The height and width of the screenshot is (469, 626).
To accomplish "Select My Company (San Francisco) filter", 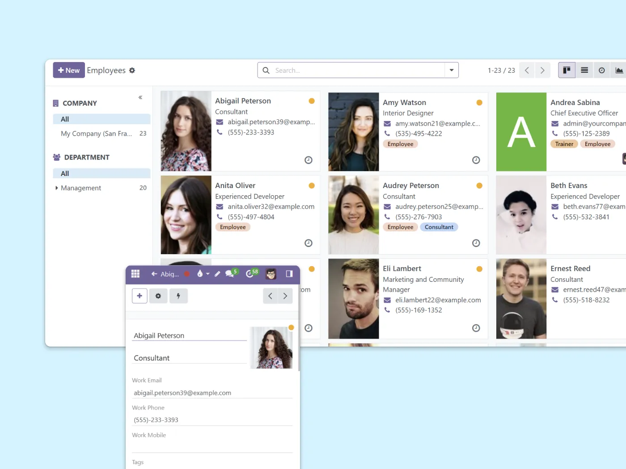I will pos(97,134).
